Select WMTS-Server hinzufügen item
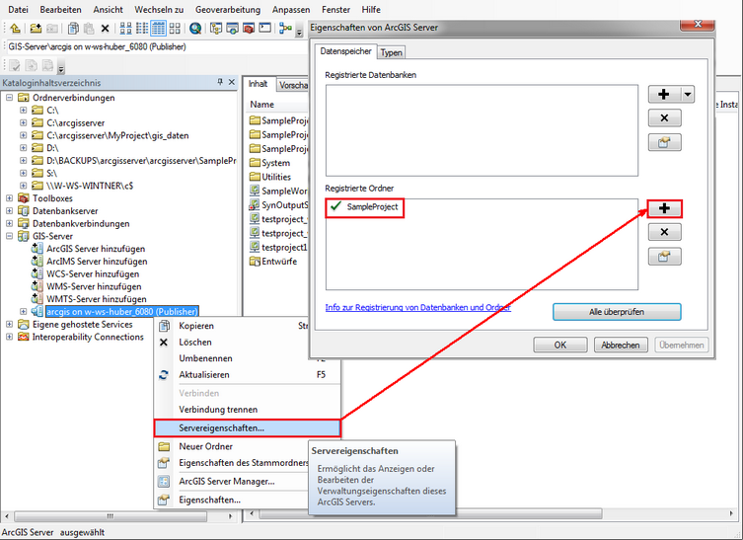The height and width of the screenshot is (540, 743). point(96,299)
